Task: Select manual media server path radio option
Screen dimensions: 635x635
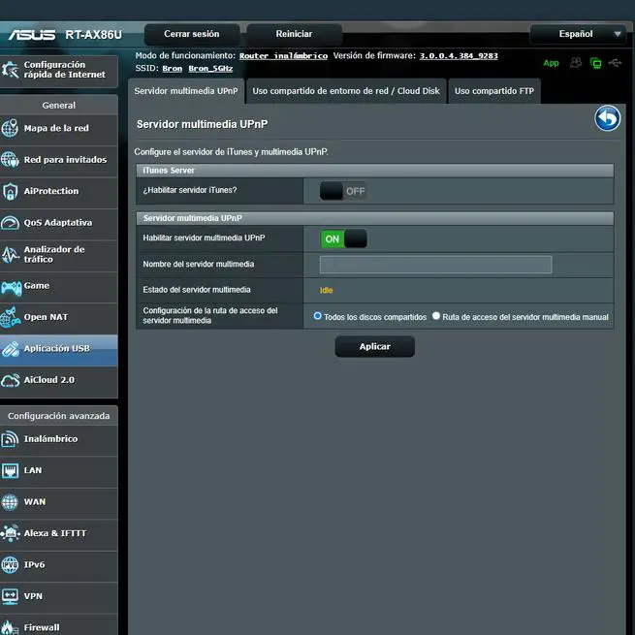Action: pos(435,316)
